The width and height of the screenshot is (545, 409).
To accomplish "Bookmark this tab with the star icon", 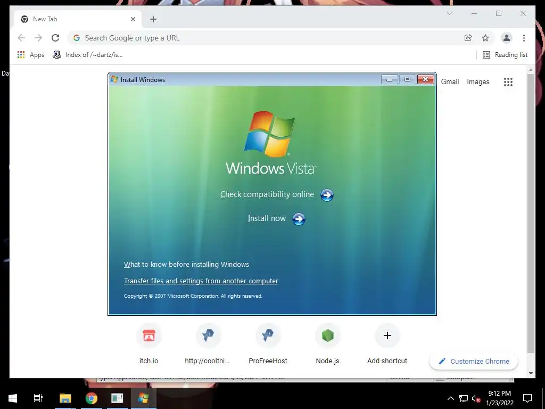I will coord(485,38).
